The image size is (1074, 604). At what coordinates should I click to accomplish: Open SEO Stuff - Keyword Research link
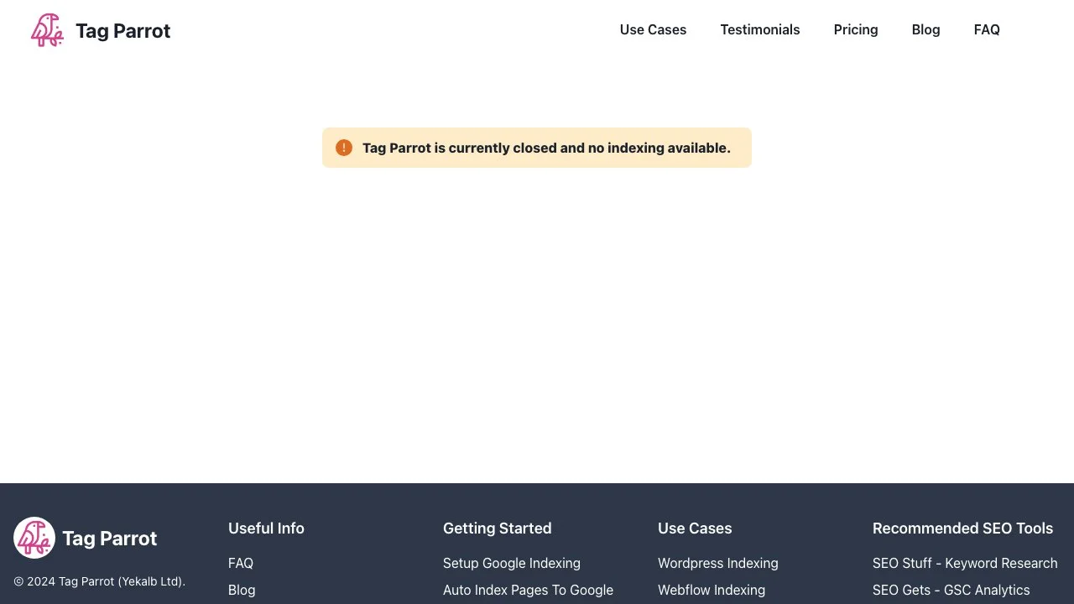(x=965, y=563)
